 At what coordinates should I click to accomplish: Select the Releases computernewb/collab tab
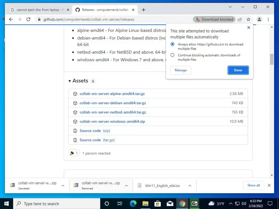pos(105,10)
